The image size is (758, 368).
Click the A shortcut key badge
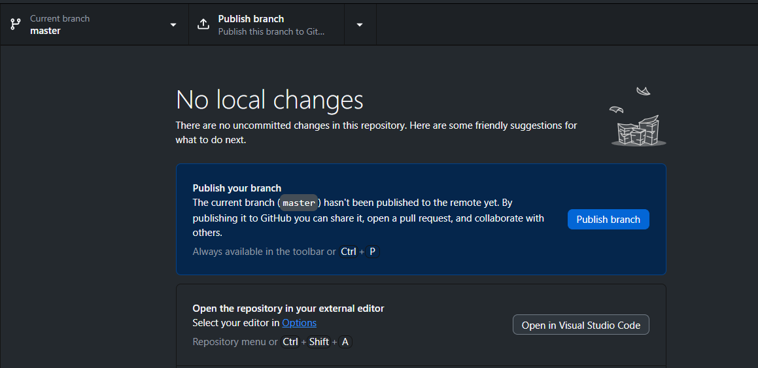pyautogui.click(x=345, y=342)
